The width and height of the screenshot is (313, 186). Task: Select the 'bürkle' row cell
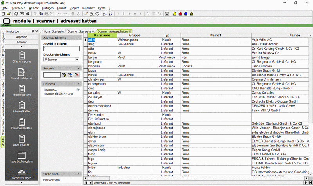tap(102, 75)
